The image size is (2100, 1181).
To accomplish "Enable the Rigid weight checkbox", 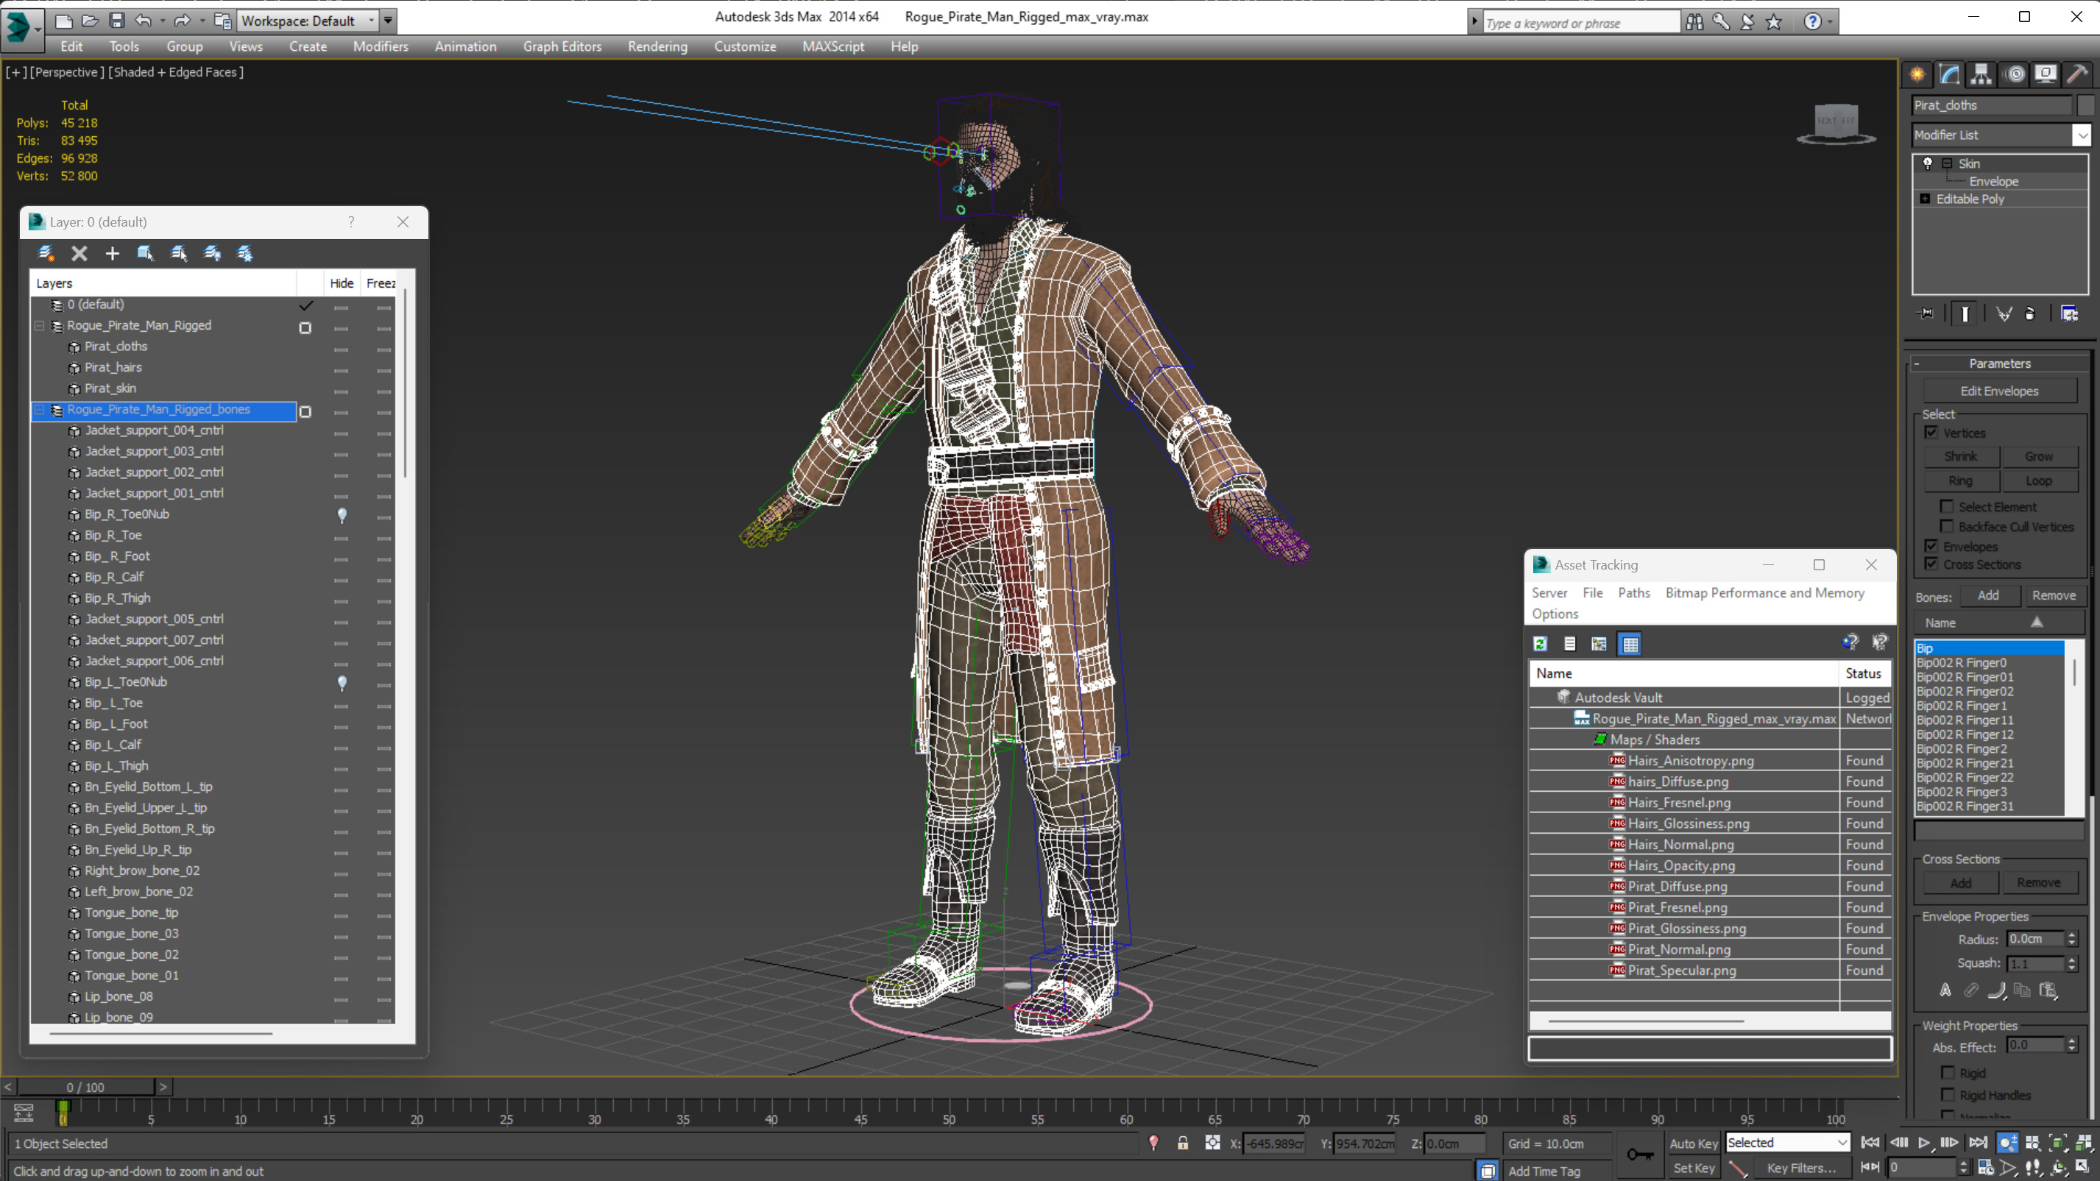I will 1948,1073.
